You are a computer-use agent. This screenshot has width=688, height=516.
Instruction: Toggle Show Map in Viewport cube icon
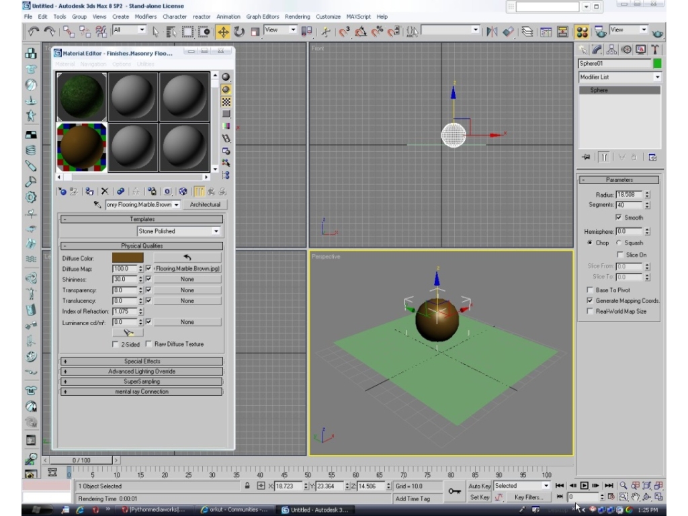tap(183, 191)
